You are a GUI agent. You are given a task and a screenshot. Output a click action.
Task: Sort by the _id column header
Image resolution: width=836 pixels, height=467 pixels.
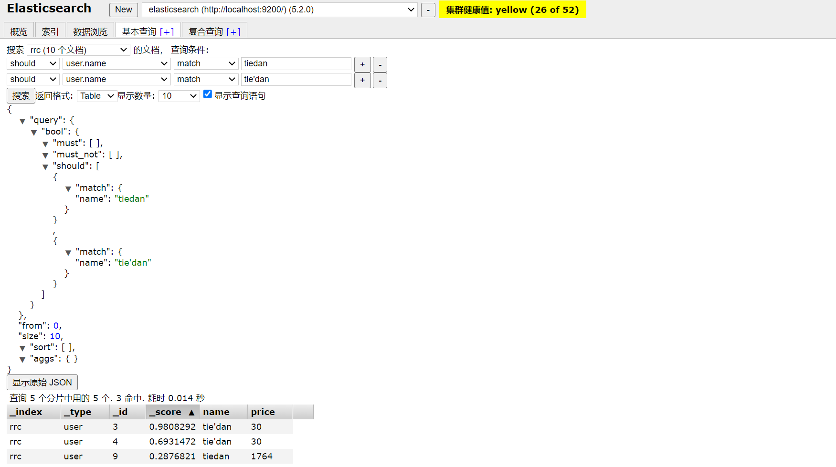pos(127,412)
